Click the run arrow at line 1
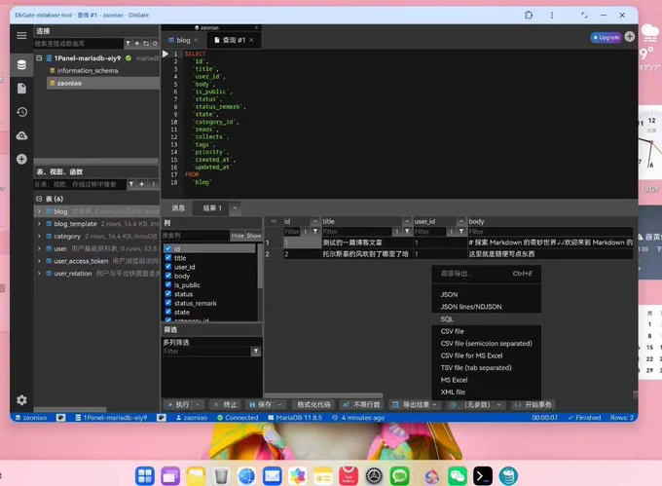Image resolution: width=662 pixels, height=486 pixels. coord(165,54)
